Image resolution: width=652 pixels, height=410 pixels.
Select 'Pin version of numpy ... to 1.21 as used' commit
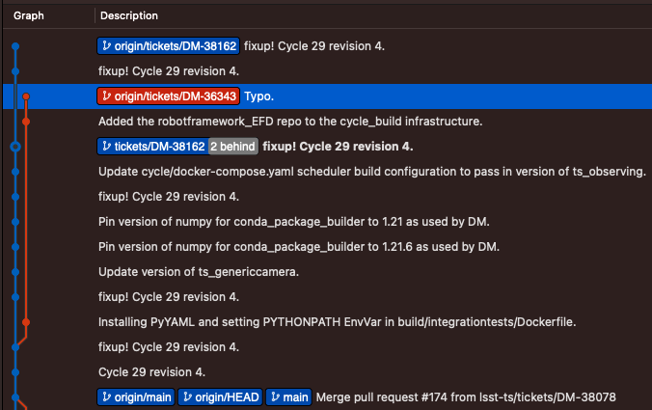tap(293, 222)
